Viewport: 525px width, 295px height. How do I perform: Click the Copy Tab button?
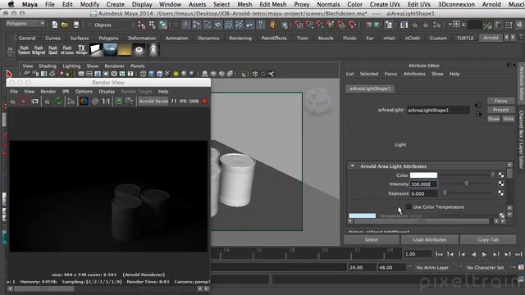click(x=488, y=239)
